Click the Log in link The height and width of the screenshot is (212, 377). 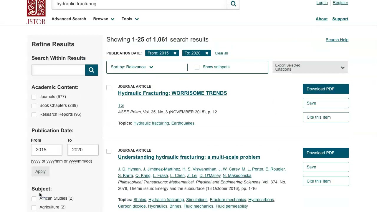click(x=322, y=3)
